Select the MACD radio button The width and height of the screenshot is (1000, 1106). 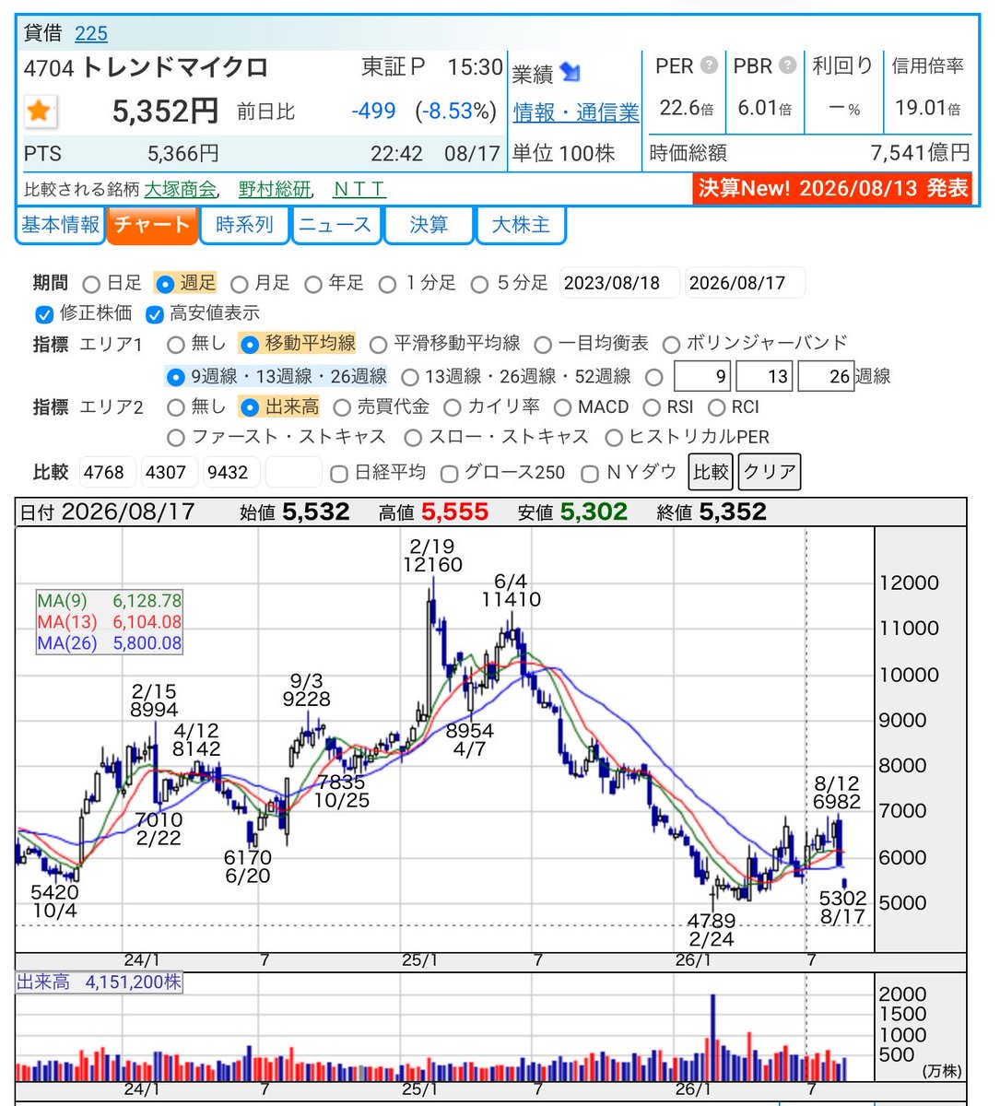click(562, 407)
